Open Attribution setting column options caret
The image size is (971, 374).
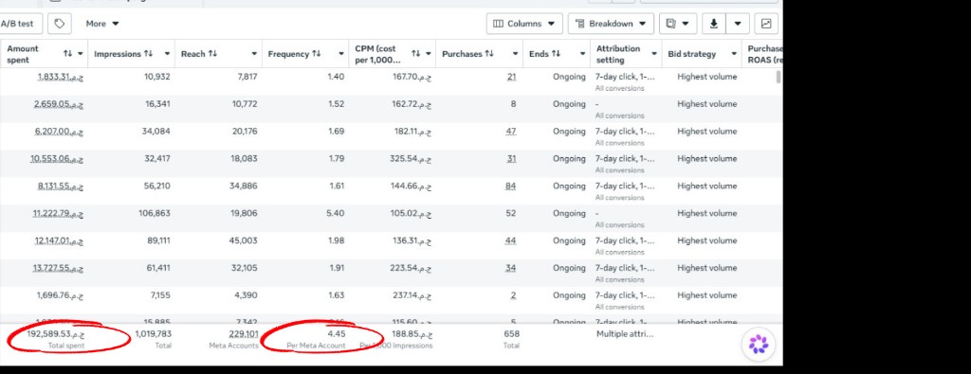coord(654,54)
